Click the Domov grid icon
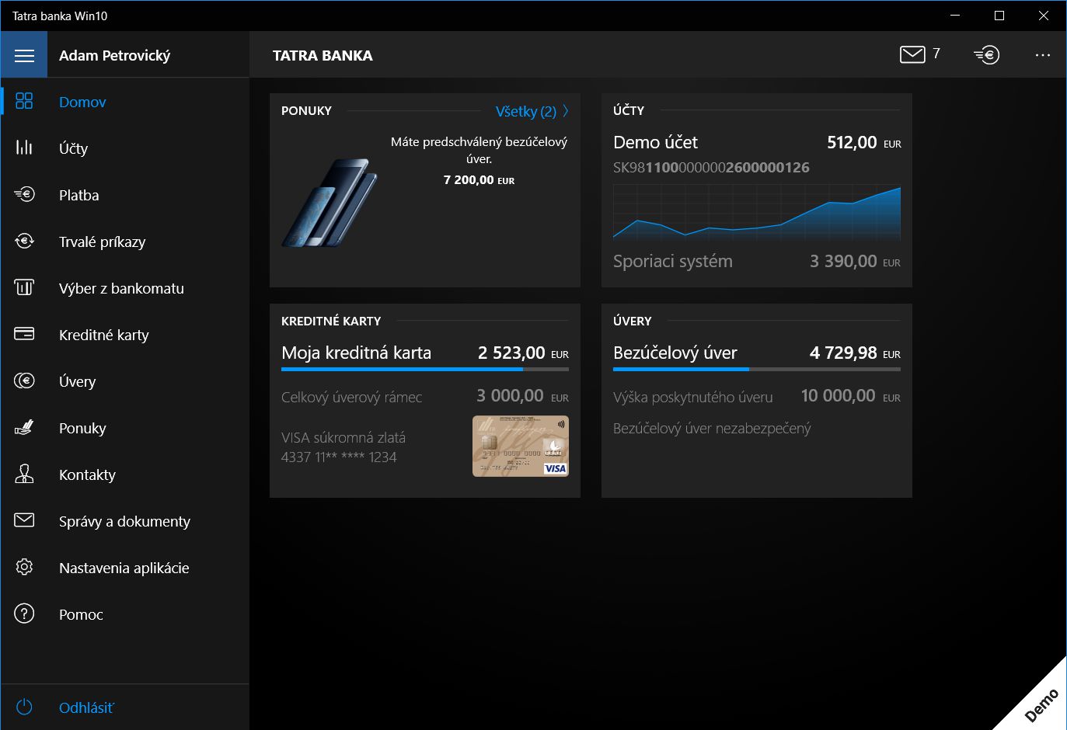The image size is (1067, 730). point(24,101)
